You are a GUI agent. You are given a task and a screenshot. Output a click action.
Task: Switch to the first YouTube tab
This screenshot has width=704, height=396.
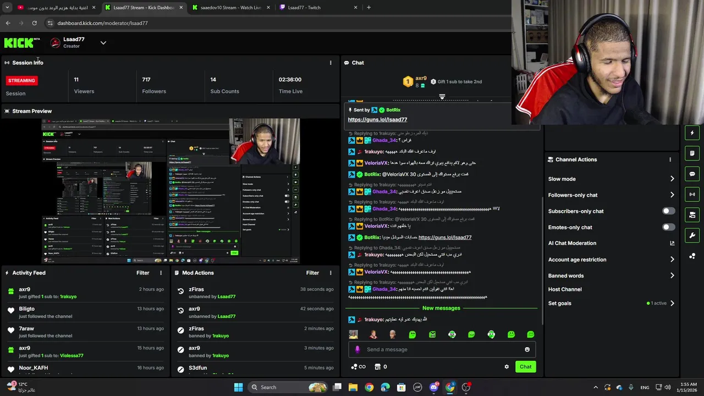pos(56,8)
